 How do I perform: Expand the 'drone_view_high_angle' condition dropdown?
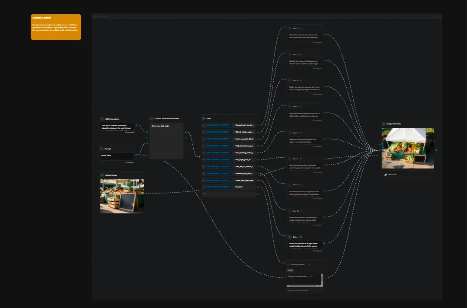(218, 181)
